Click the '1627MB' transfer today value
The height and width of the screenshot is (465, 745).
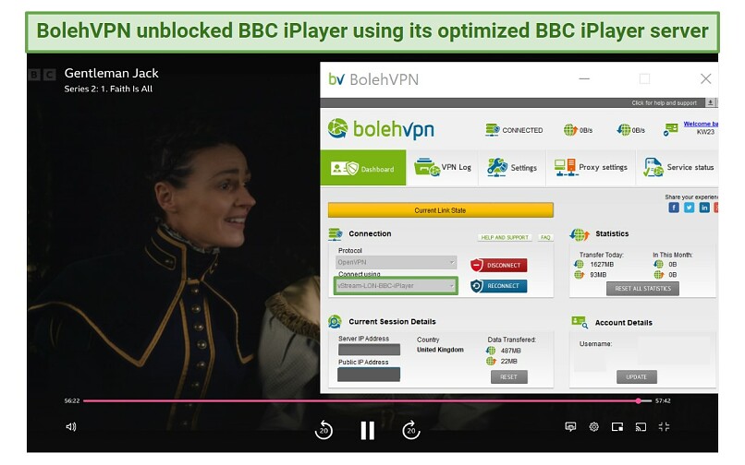[x=602, y=264]
